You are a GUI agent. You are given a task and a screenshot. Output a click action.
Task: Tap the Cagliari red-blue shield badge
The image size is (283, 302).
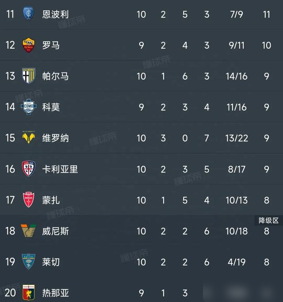(29, 169)
